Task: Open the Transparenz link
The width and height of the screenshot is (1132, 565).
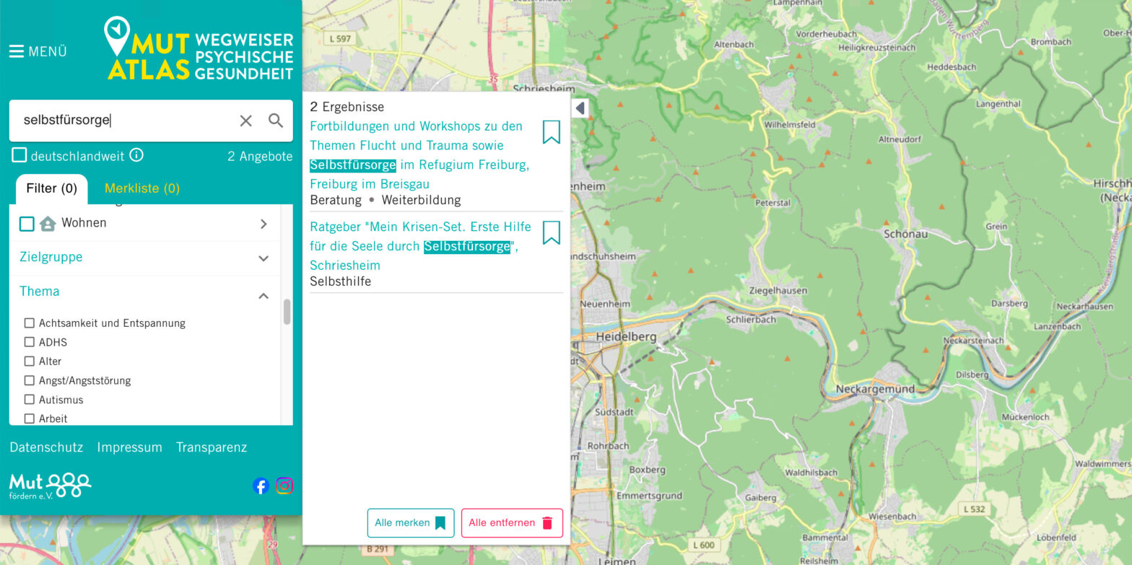Action: pos(212,447)
